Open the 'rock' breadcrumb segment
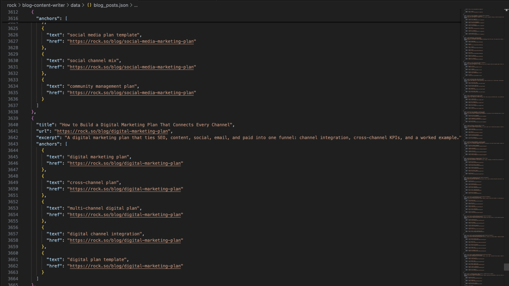The width and height of the screenshot is (509, 286). click(12, 5)
